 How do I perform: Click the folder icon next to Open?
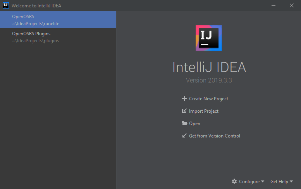[184, 123]
